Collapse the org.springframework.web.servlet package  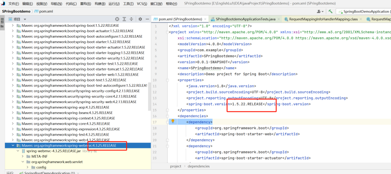point(23,162)
